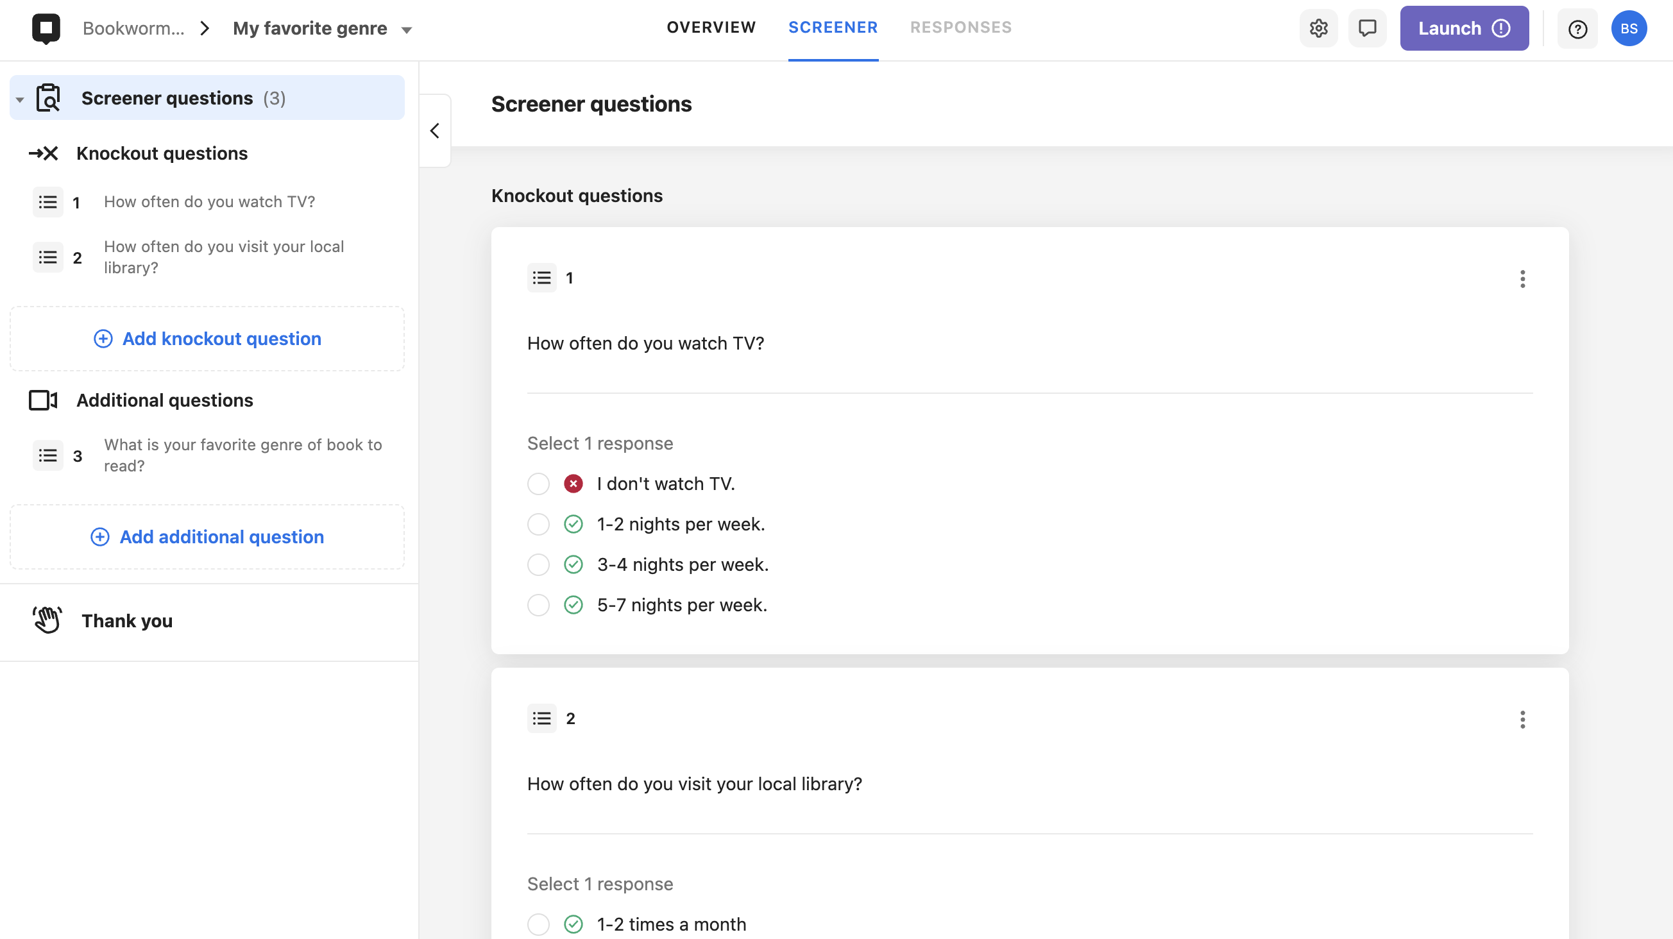The image size is (1673, 939).
Task: Click the plus icon in Add knockout question
Action: pos(103,339)
